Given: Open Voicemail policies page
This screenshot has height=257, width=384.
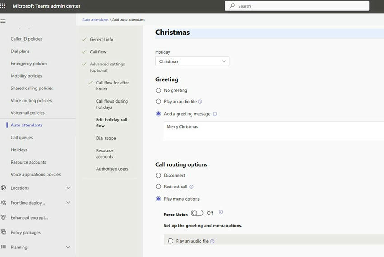Looking at the screenshot, I should click(x=28, y=113).
